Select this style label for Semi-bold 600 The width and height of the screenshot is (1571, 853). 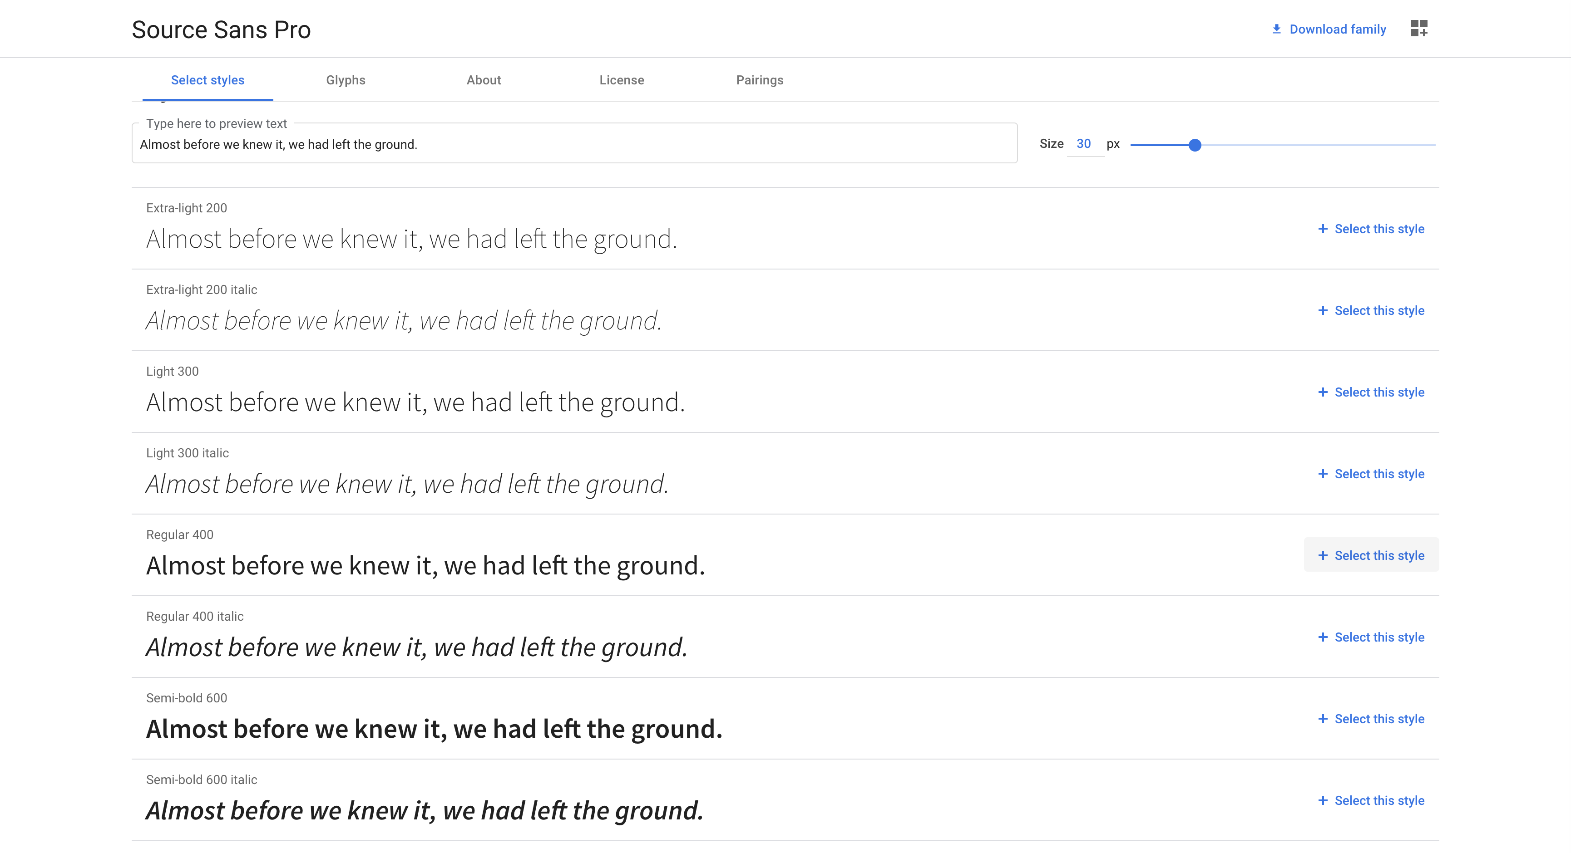coord(1379,719)
